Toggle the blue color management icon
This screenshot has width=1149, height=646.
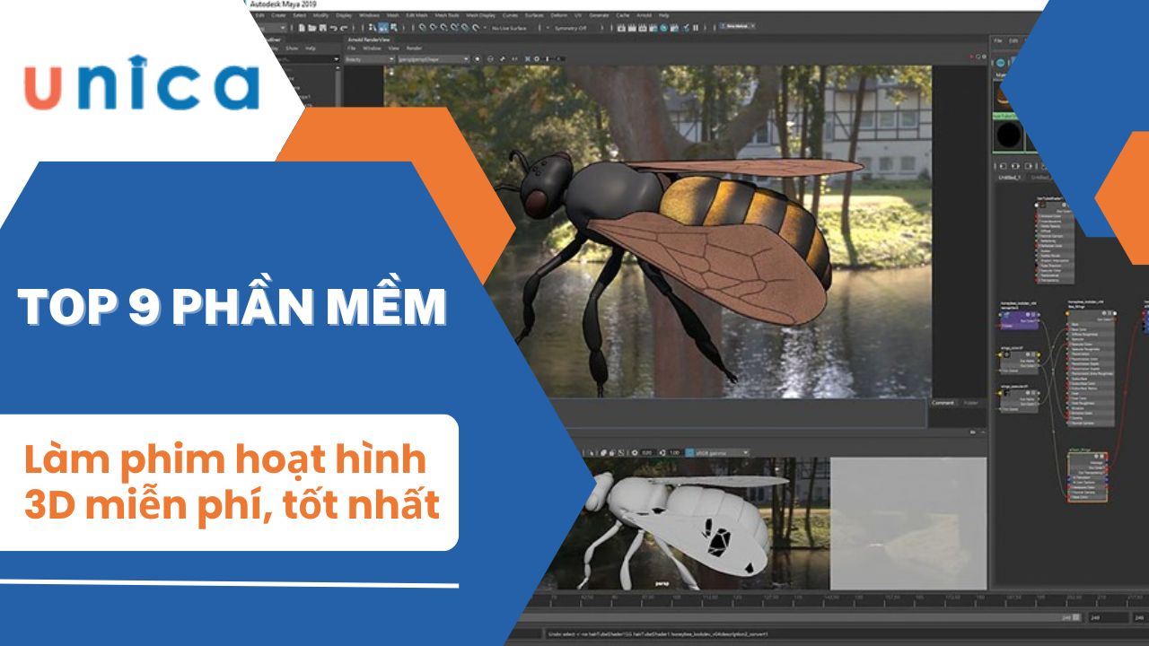point(689,452)
